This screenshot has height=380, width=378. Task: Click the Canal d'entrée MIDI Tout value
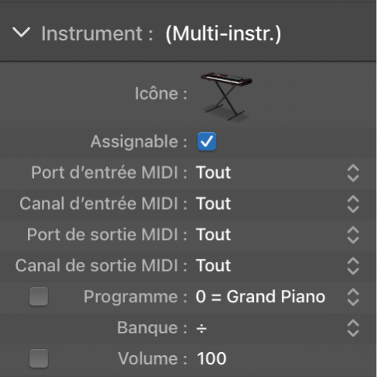[x=213, y=204]
